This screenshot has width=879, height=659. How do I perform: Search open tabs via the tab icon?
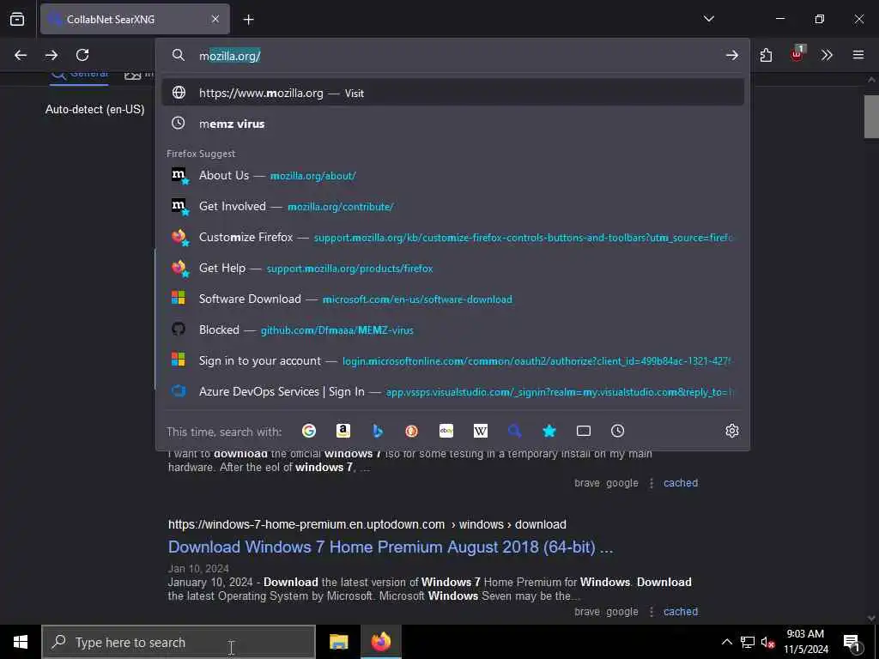tap(584, 431)
